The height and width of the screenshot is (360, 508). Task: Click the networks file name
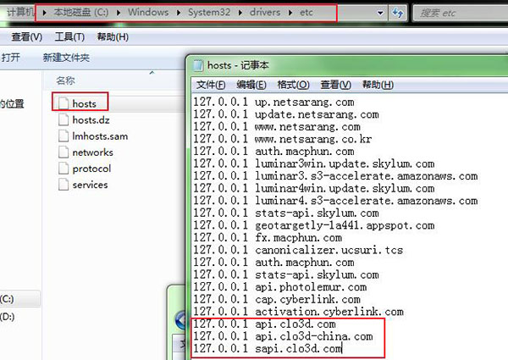(x=92, y=152)
